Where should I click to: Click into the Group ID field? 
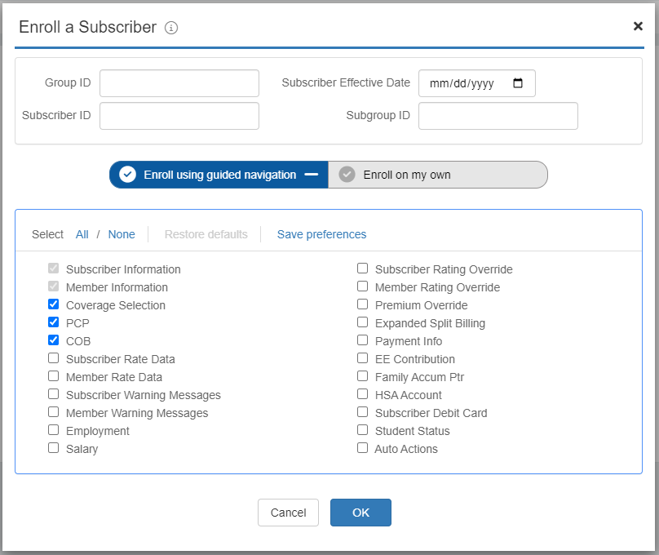pos(179,83)
